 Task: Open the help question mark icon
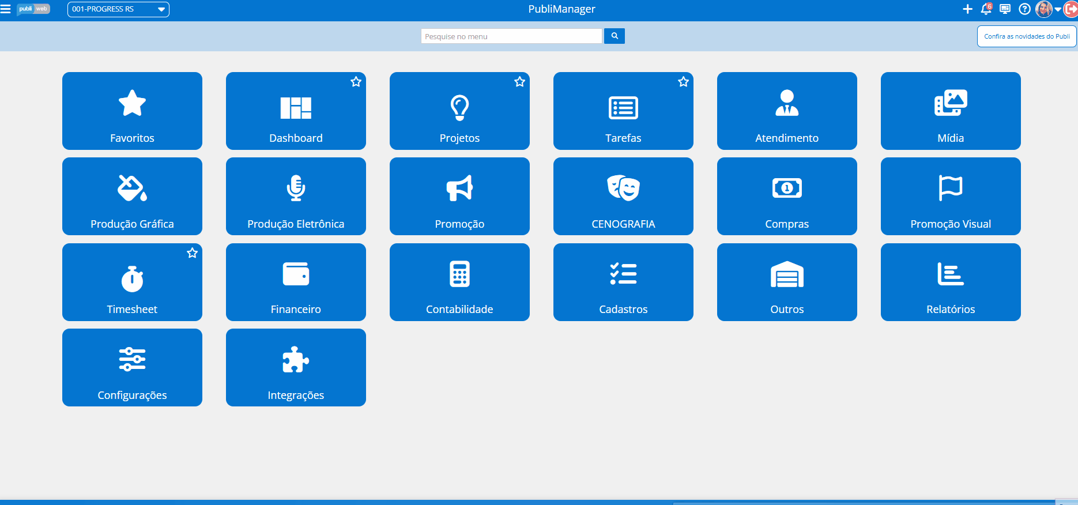(1024, 9)
